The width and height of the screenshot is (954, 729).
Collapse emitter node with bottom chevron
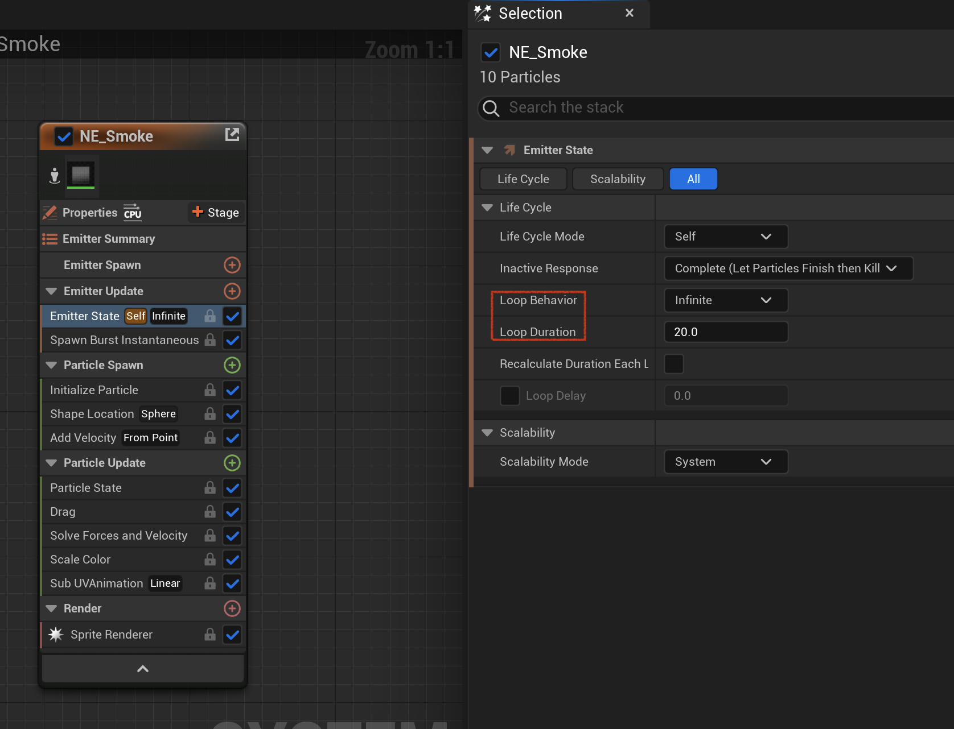[143, 669]
